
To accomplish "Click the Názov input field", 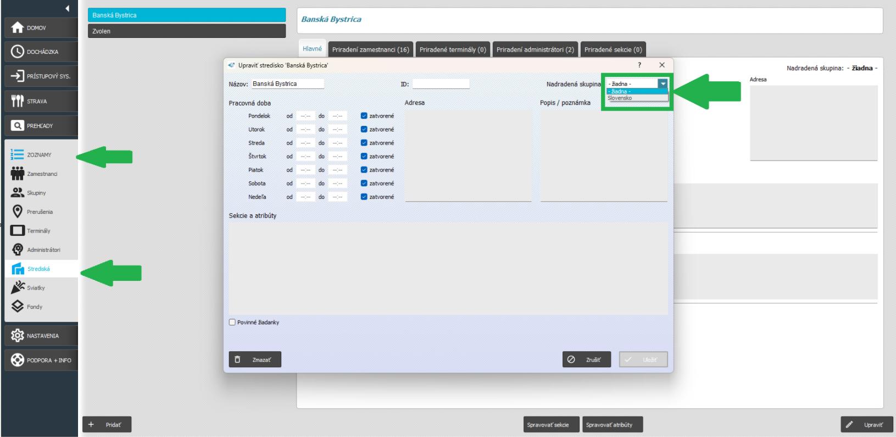I will [287, 84].
